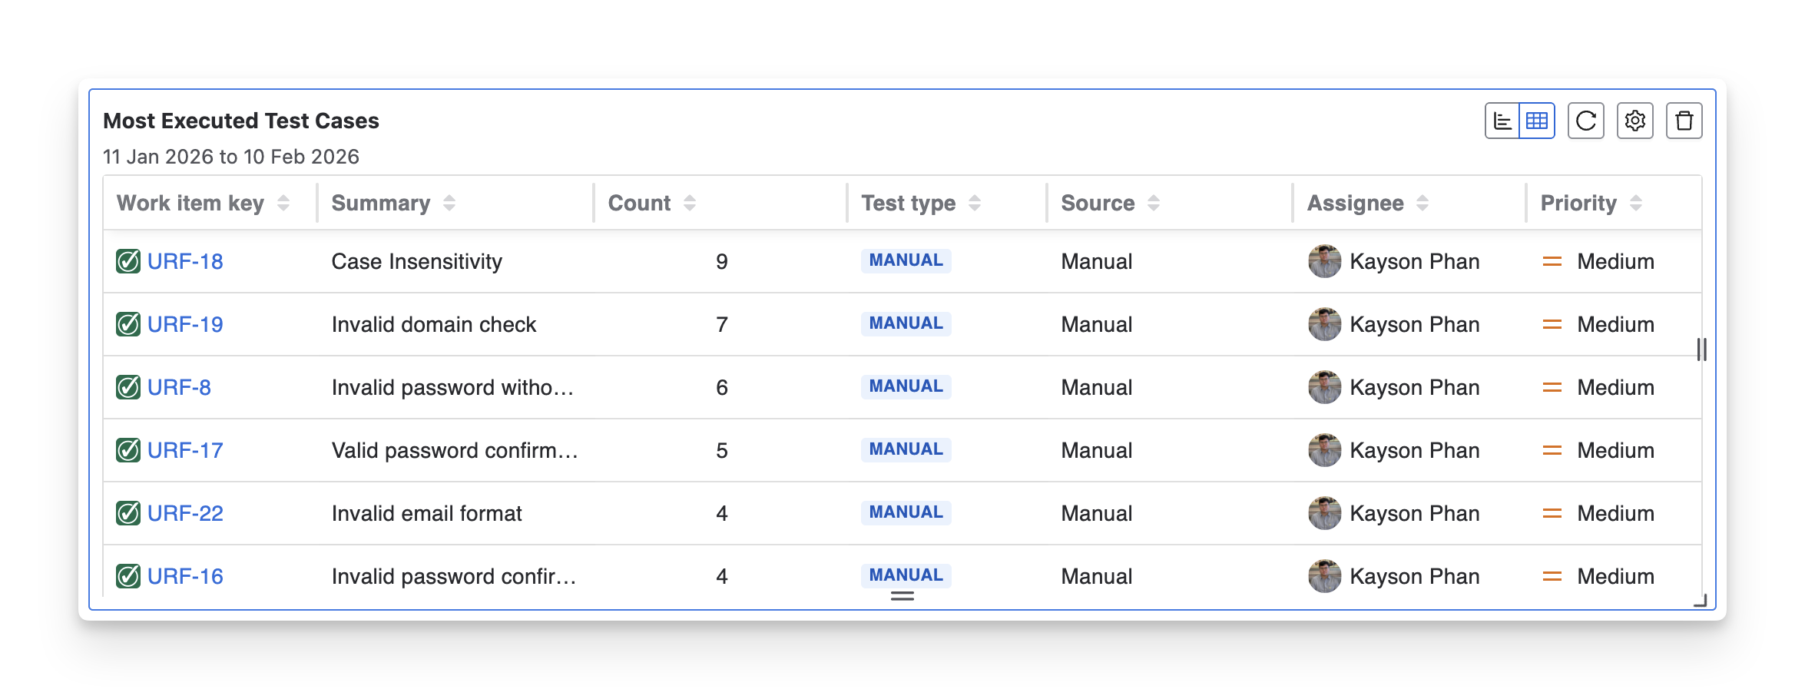Click medium priority icon in URF-8 row
Viewport: 1805px width, 699px height.
(1552, 387)
